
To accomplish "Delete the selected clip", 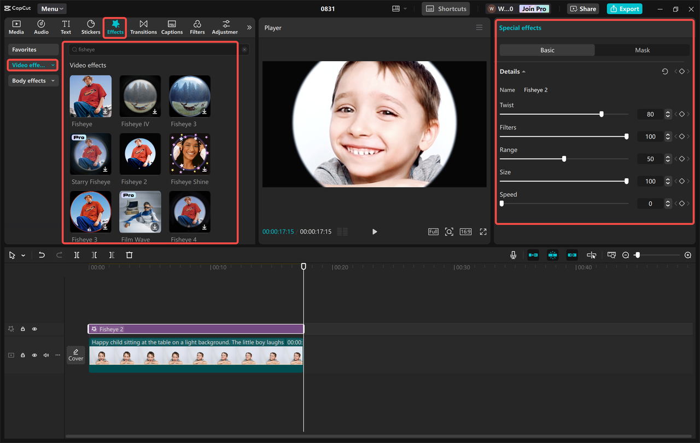I will pyautogui.click(x=129, y=255).
